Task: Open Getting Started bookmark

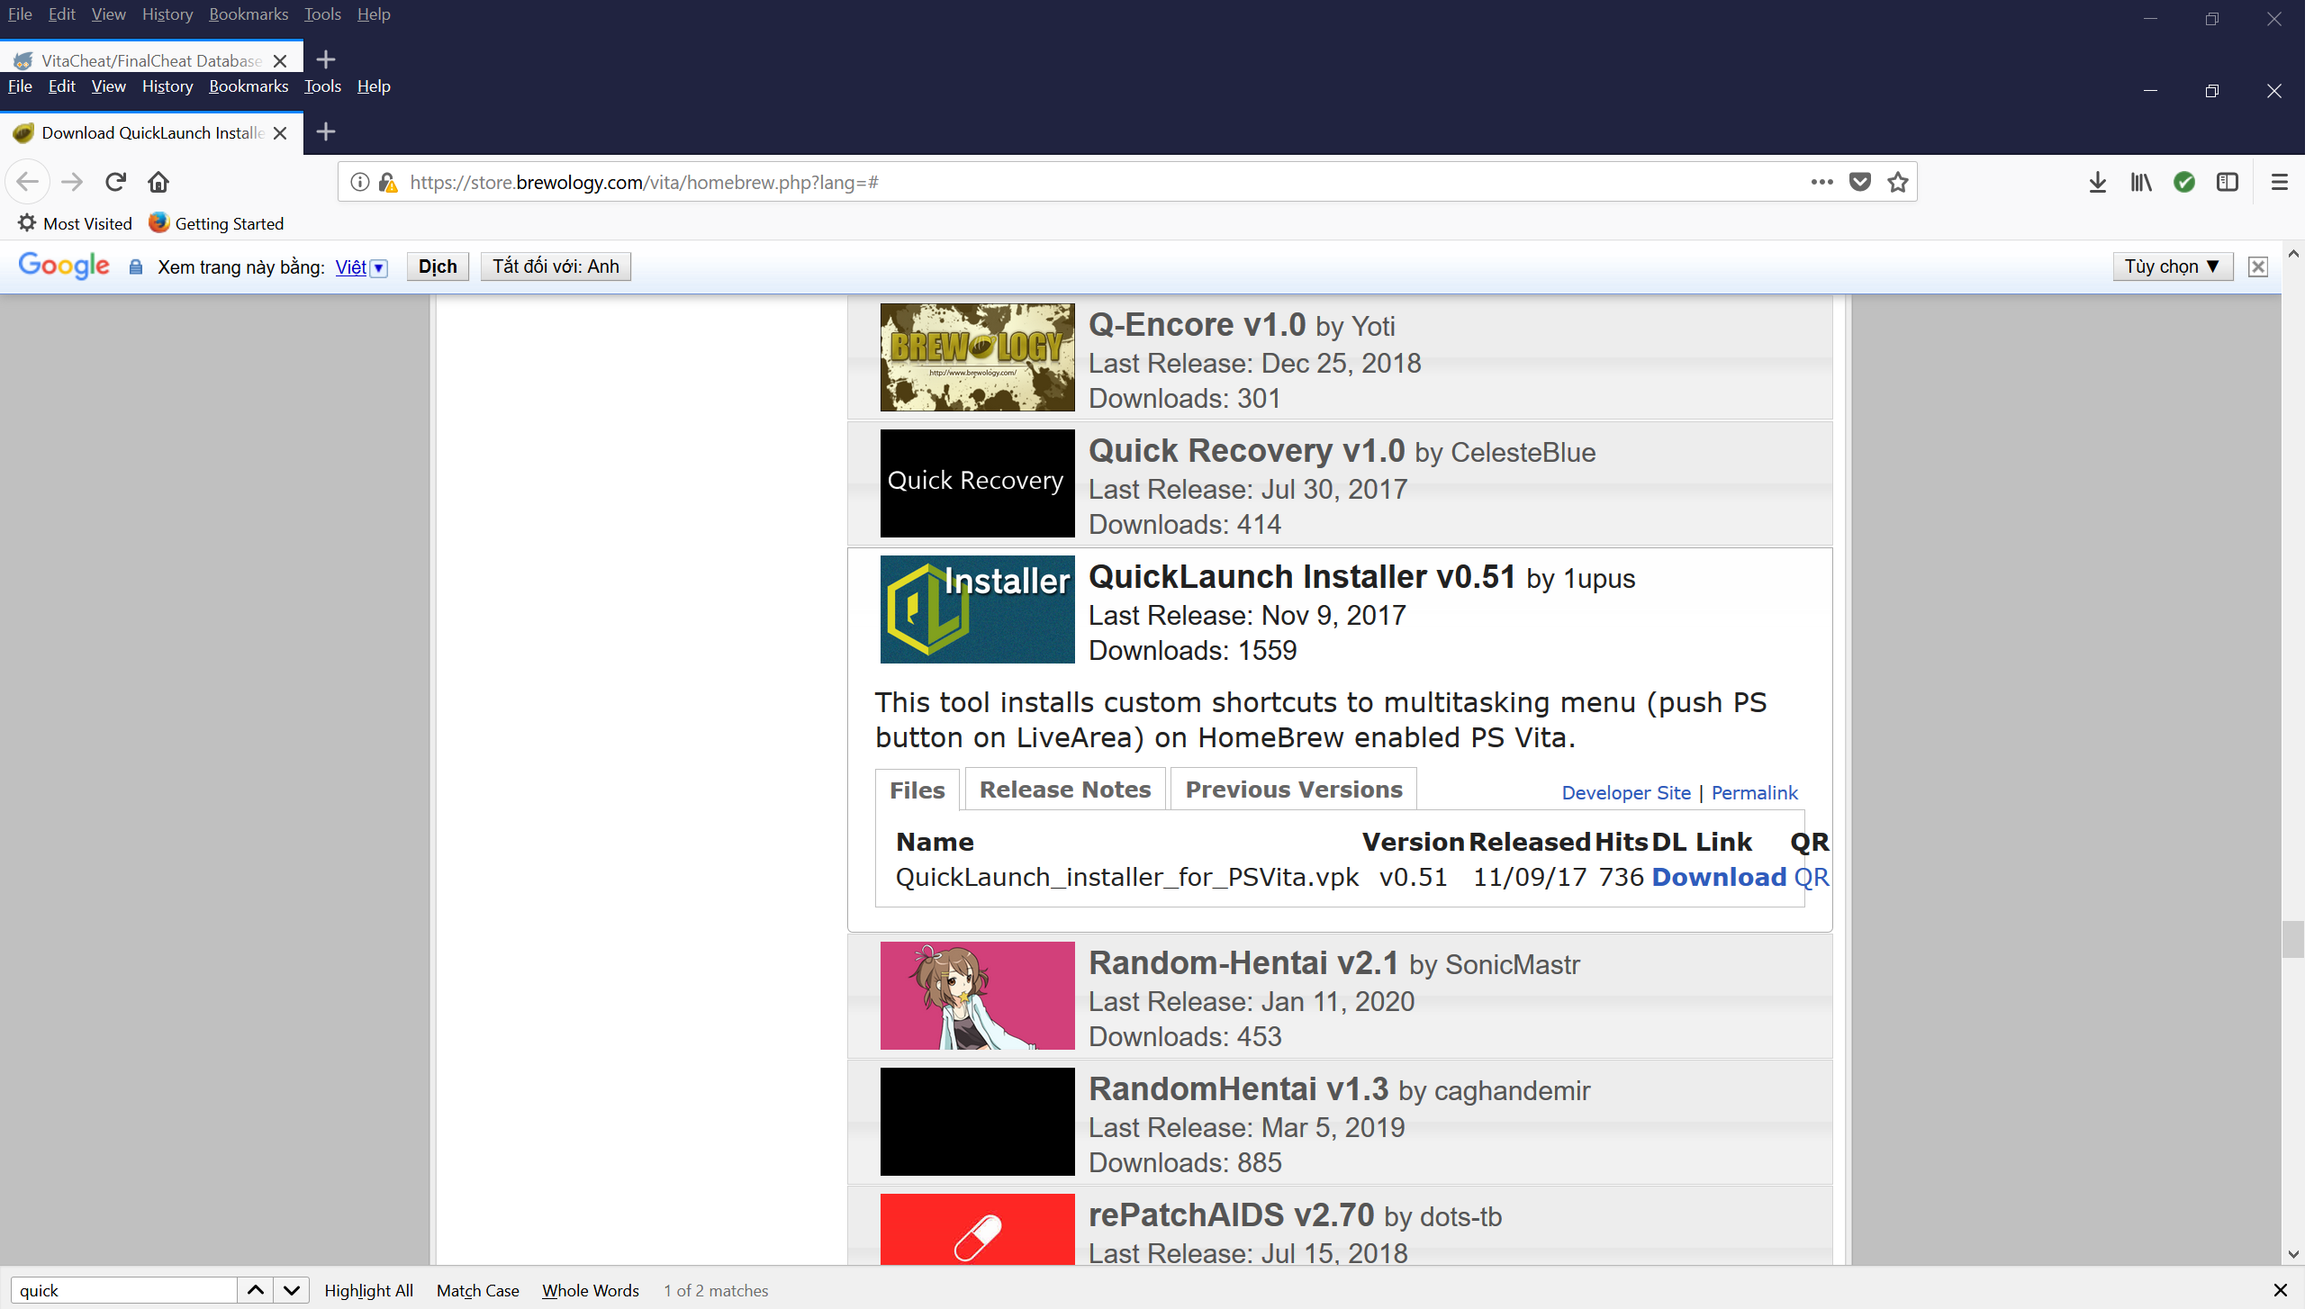Action: coord(216,223)
